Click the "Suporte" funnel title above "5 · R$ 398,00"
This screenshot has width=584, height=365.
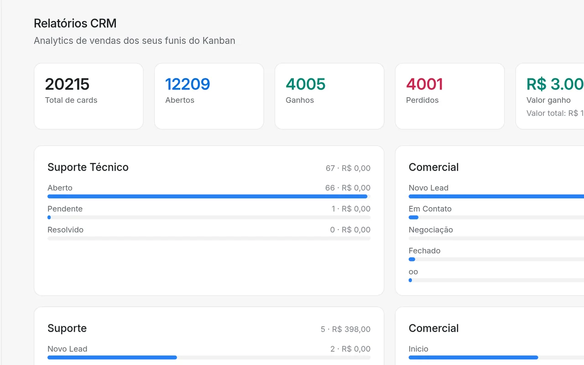point(67,328)
